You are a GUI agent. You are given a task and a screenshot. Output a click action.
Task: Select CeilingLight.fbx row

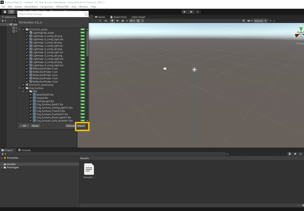point(52,101)
